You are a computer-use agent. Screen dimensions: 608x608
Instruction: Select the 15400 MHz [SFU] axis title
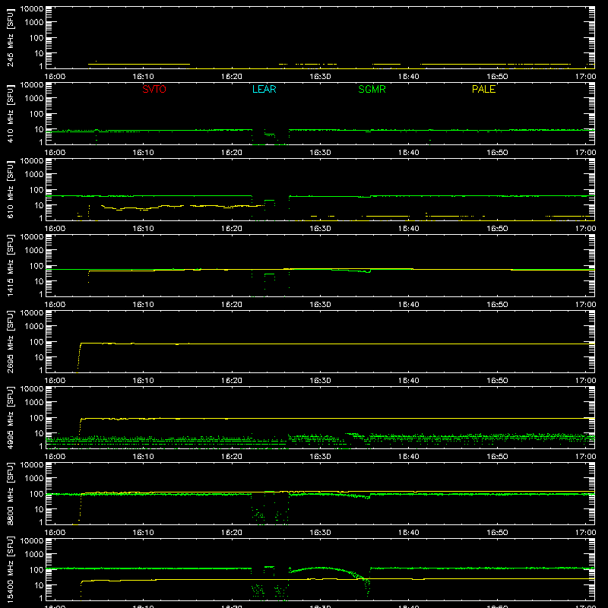pos(10,569)
